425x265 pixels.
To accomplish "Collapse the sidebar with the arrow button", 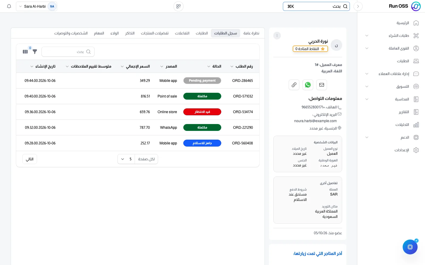I will pyautogui.click(x=358, y=6).
